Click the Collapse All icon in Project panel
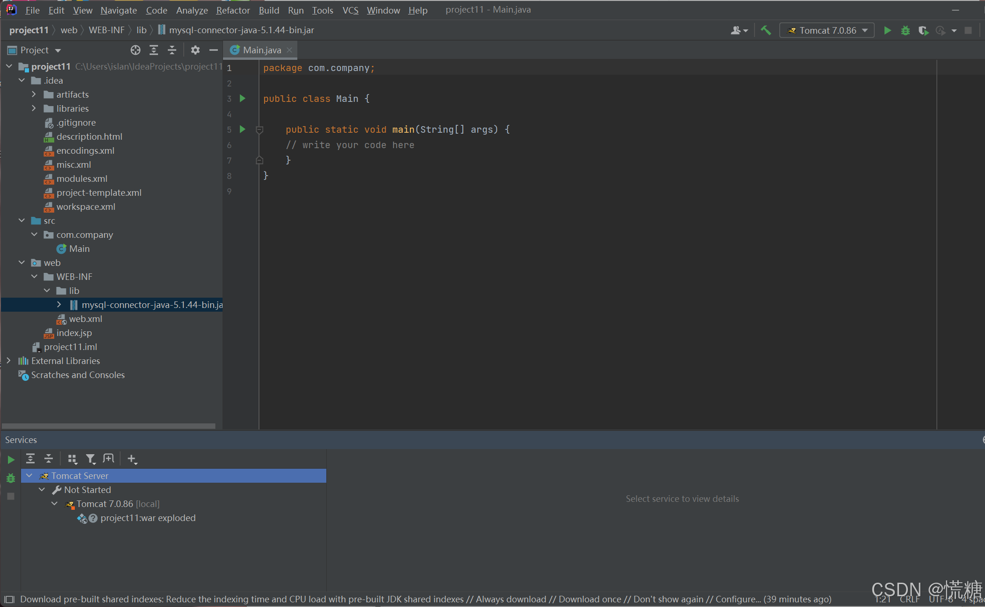 point(173,49)
